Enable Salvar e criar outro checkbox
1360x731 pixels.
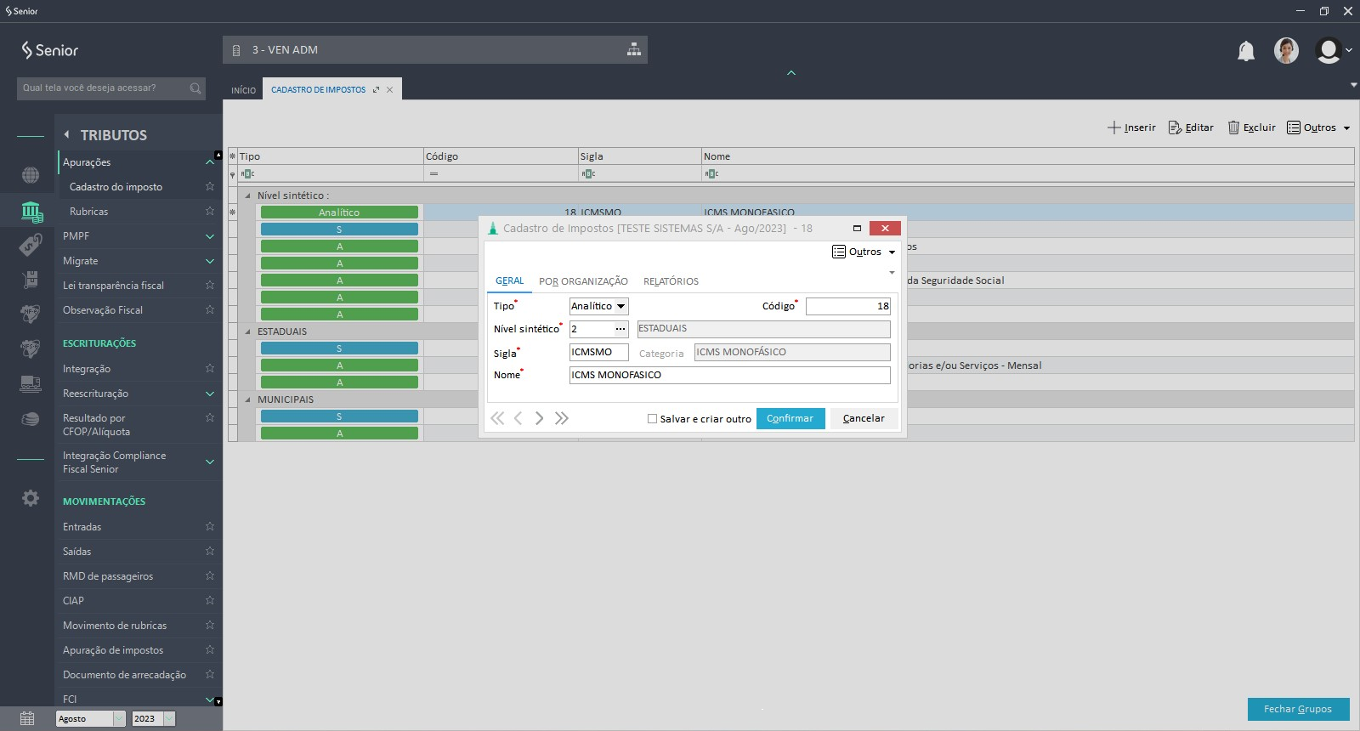[x=652, y=419]
